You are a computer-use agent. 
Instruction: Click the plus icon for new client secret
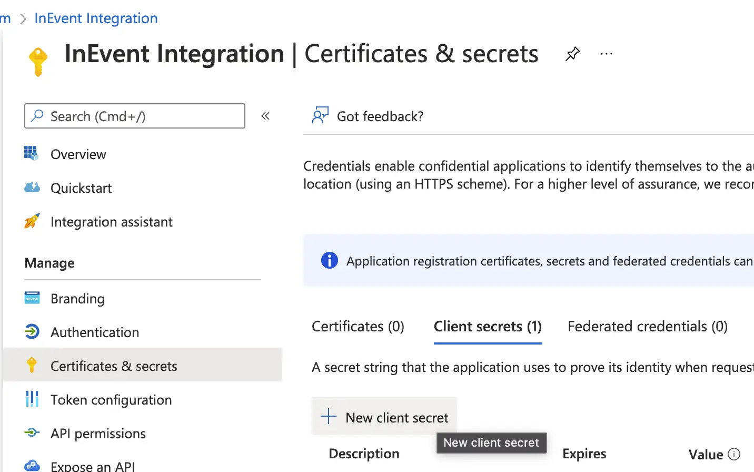[x=329, y=416]
